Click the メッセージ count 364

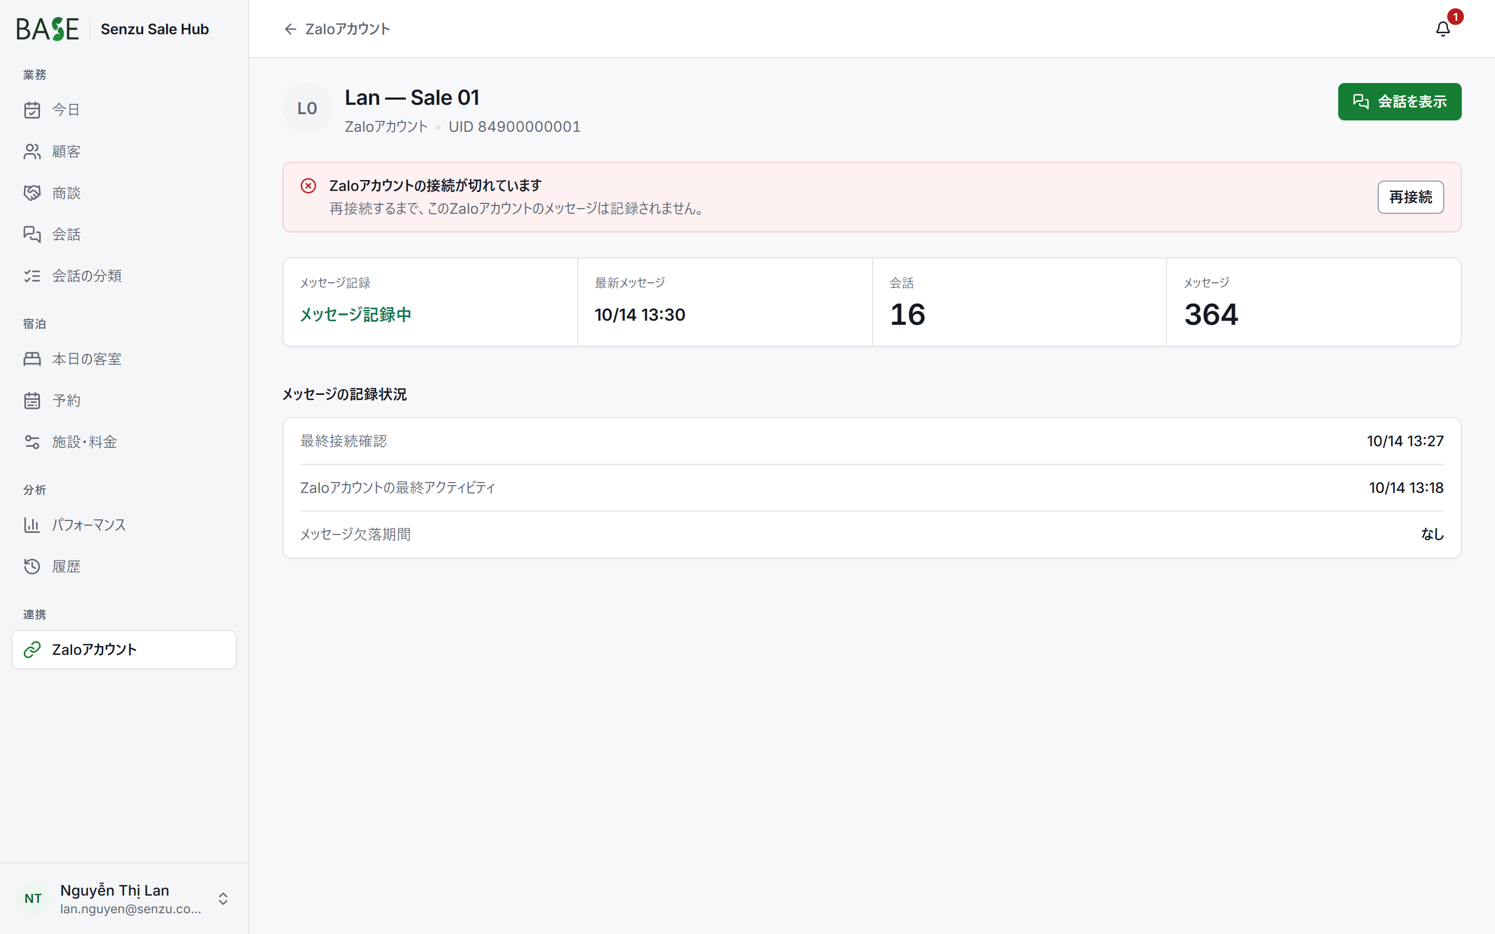(x=1211, y=314)
